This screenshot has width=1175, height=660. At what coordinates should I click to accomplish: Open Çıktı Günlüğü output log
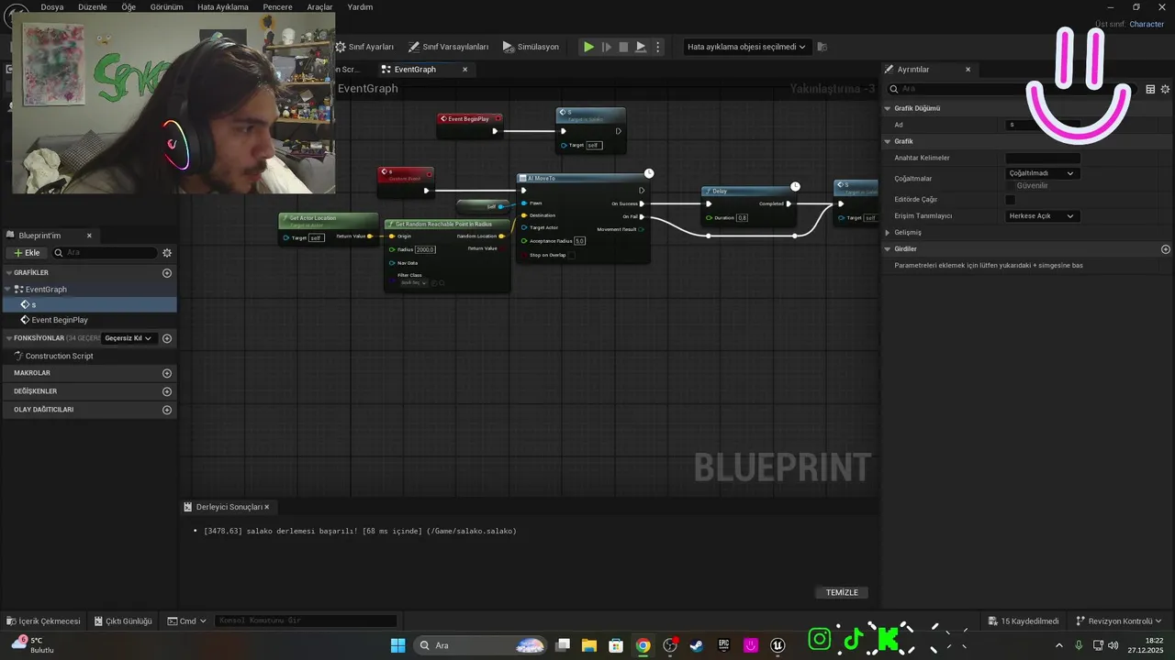click(x=123, y=621)
